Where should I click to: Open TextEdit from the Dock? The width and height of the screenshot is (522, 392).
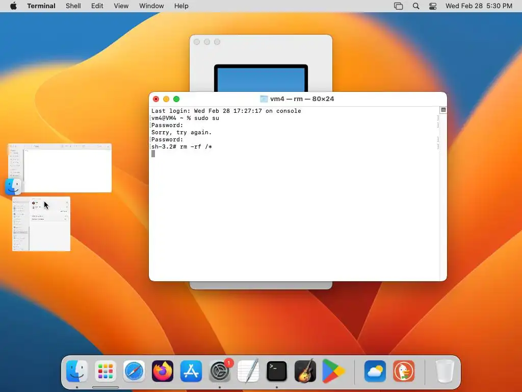[248, 371]
